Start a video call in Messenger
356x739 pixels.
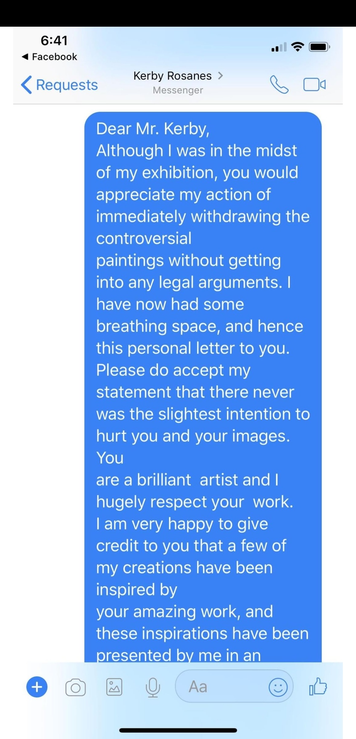click(x=314, y=85)
